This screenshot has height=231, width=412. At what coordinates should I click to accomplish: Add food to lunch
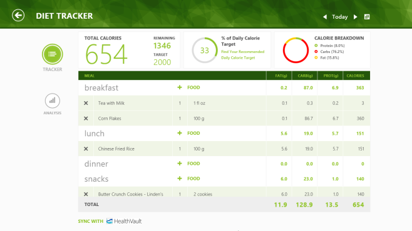tap(188, 133)
